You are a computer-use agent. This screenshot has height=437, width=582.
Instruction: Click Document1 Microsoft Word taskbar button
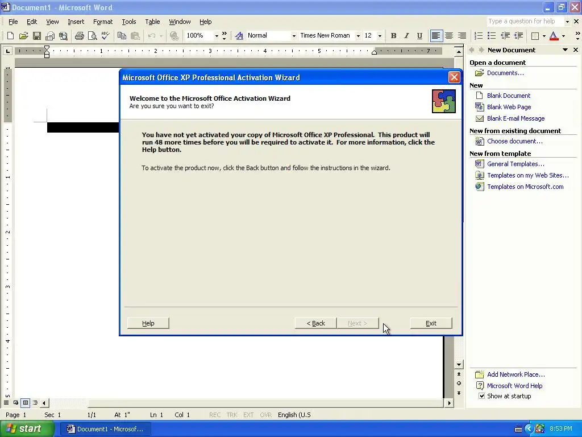[x=106, y=429]
